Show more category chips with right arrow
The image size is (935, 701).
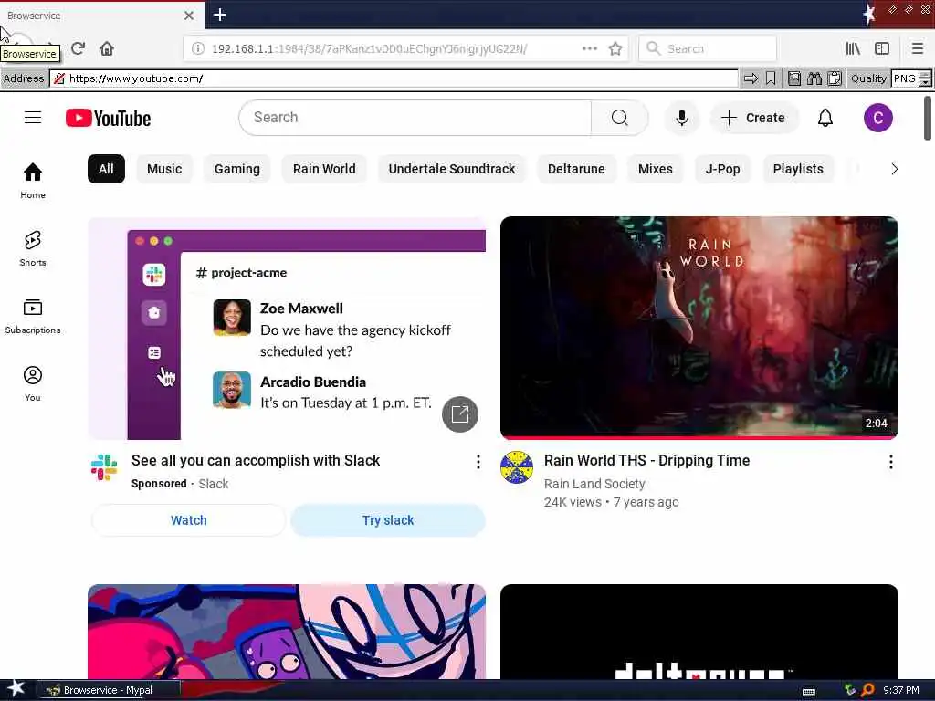click(x=894, y=169)
